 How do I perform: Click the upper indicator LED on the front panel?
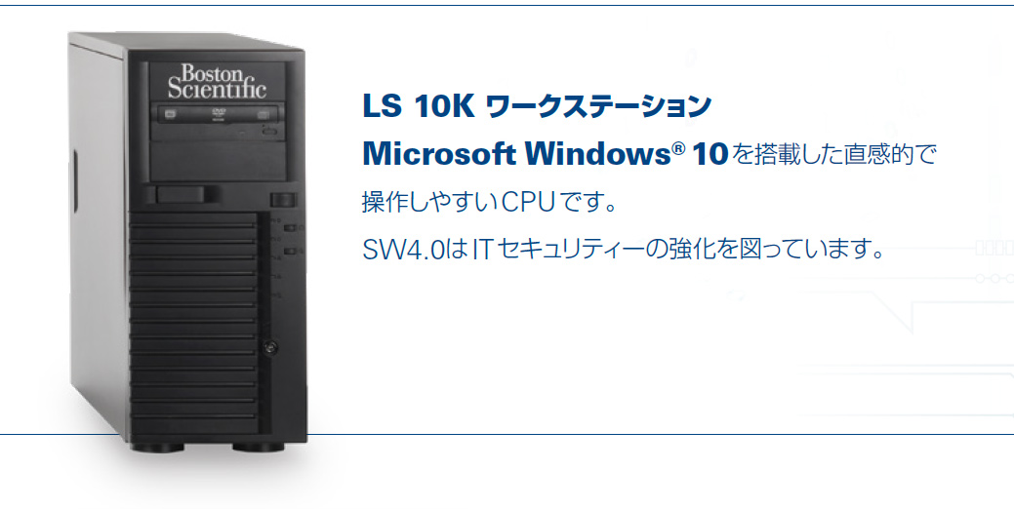(x=292, y=228)
